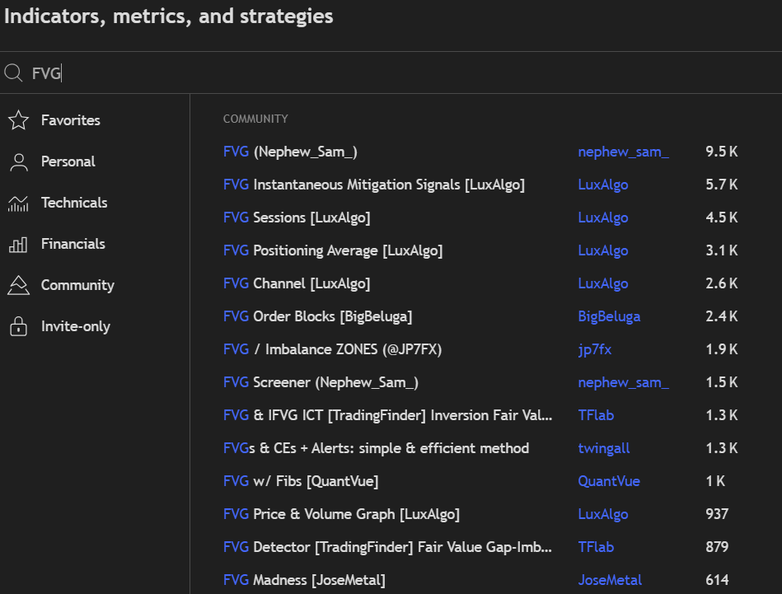Click the Personal user icon
Screen dimensions: 782x594
[x=18, y=162]
